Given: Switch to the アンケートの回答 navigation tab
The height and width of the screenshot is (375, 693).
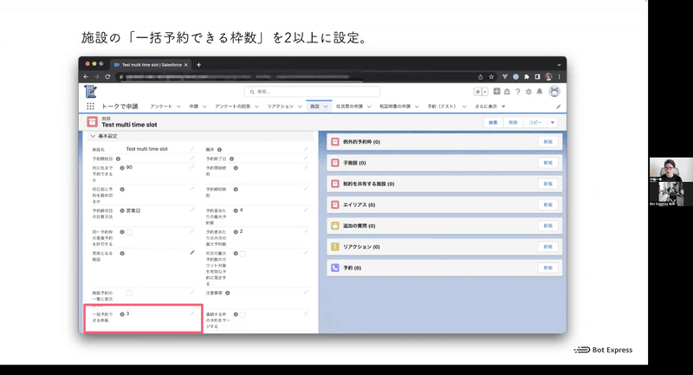Looking at the screenshot, I should coord(232,107).
